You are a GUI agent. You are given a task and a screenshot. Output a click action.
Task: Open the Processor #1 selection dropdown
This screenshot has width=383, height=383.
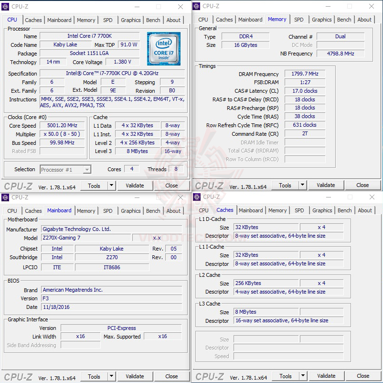[65, 169]
